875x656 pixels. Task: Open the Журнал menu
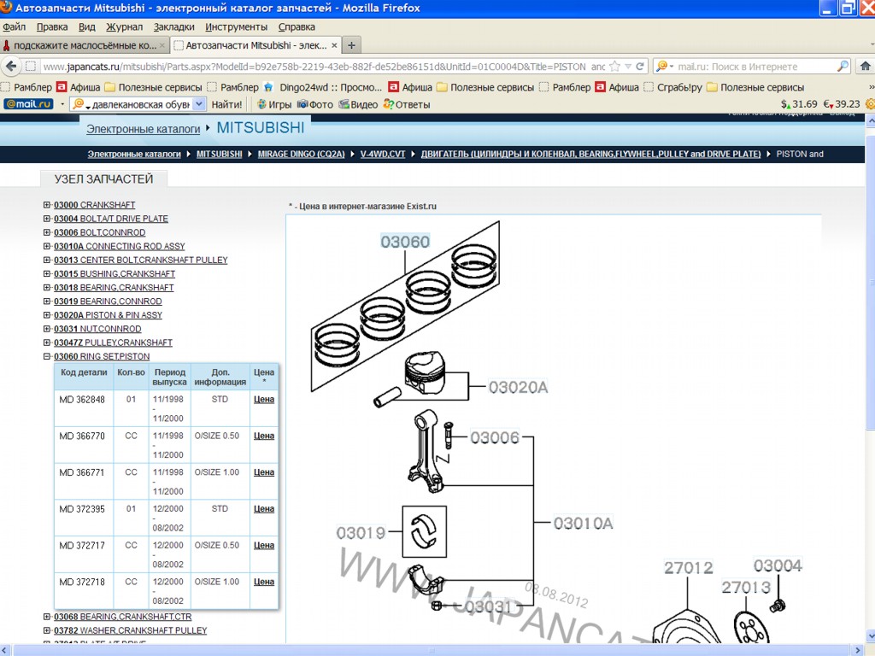(124, 26)
